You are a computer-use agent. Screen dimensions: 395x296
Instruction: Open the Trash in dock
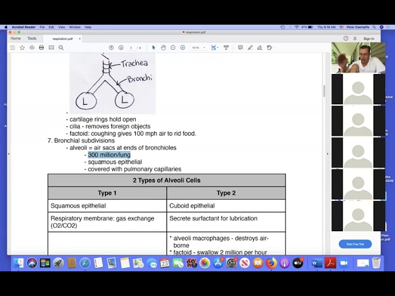376,263
